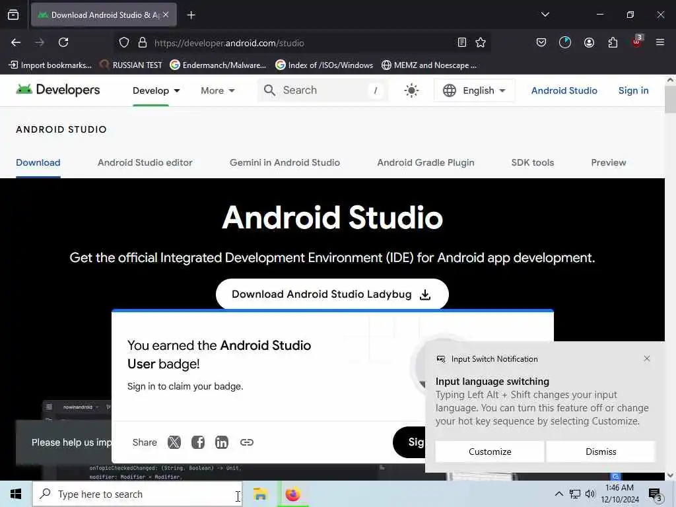Open a new browser tab
The image size is (676, 507).
[x=191, y=15]
